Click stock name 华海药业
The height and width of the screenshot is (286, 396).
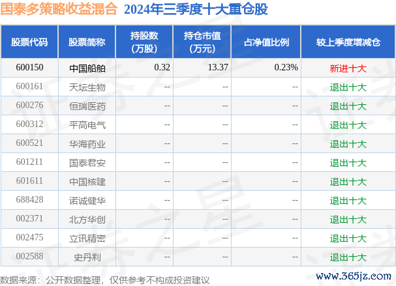(87, 144)
